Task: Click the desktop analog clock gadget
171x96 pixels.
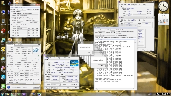Action: (x=163, y=6)
